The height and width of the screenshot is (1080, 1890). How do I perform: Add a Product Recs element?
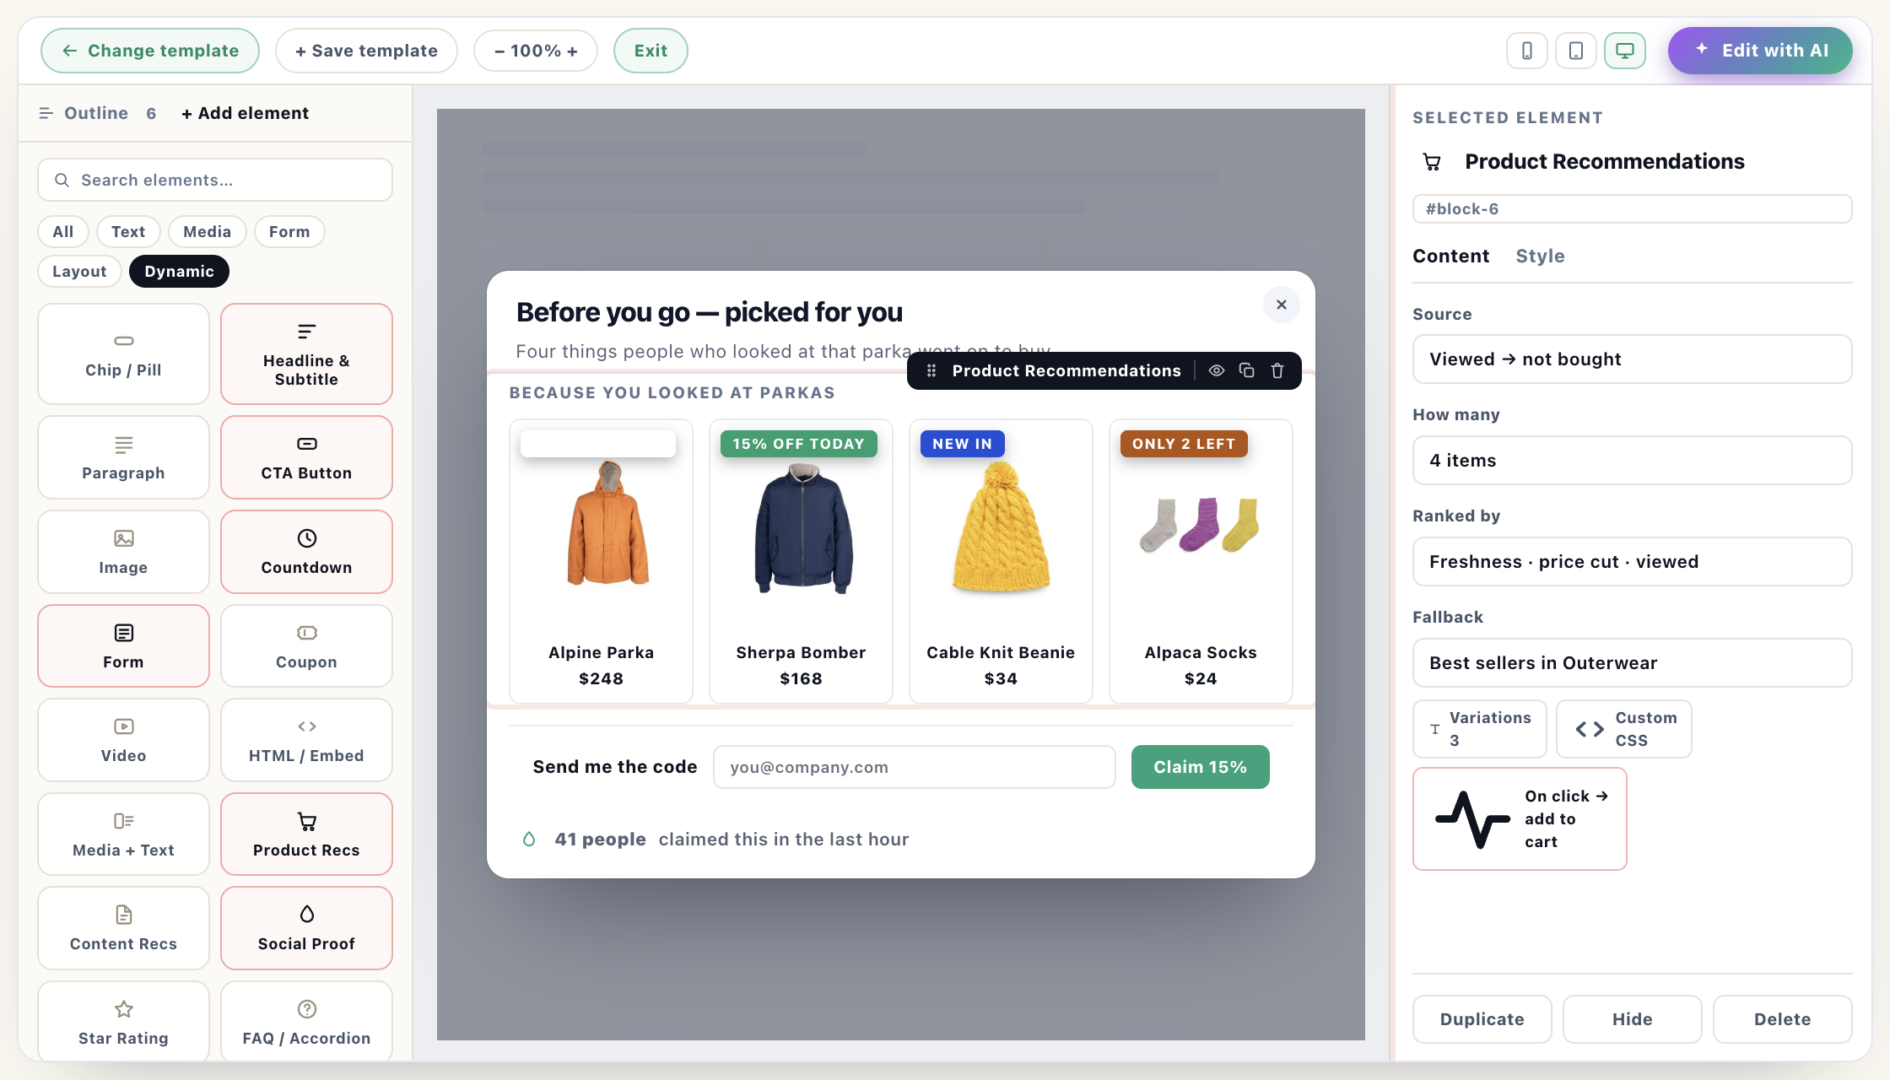[306, 834]
